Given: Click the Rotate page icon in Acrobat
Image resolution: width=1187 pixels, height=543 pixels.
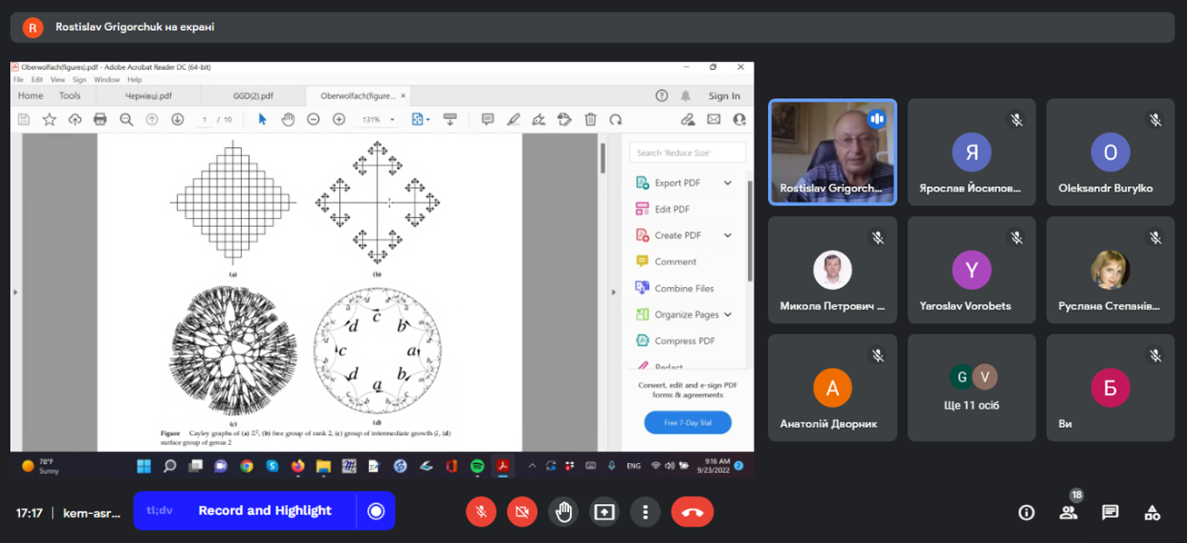Looking at the screenshot, I should 615,119.
